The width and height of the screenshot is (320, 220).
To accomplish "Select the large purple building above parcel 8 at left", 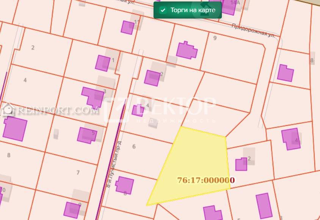I will click(15, 129).
